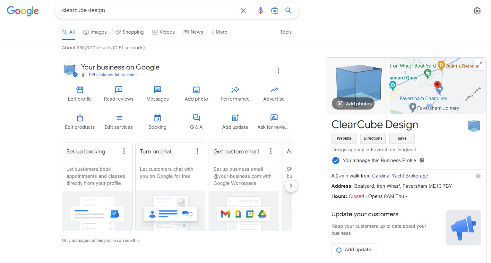Click the Edit products shopping bag icon

click(x=80, y=118)
